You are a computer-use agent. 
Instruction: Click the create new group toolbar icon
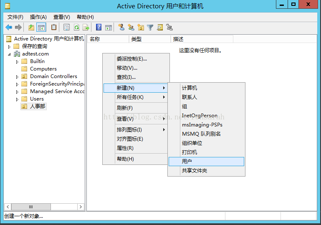(x=131, y=27)
